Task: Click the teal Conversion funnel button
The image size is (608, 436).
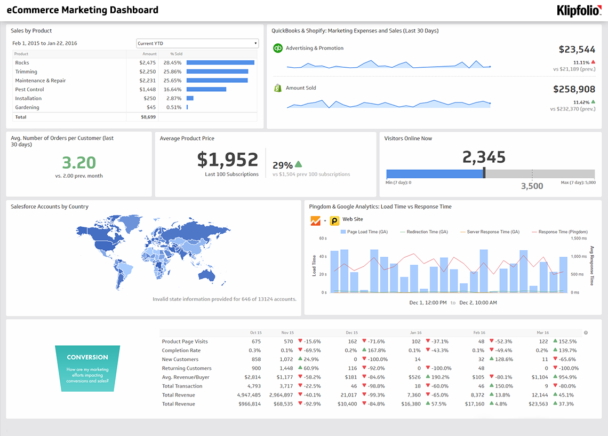Action: 87,368
